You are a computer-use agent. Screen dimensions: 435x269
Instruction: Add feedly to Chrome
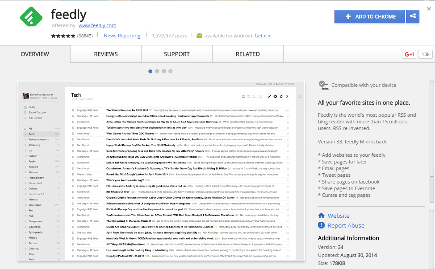tap(370, 16)
